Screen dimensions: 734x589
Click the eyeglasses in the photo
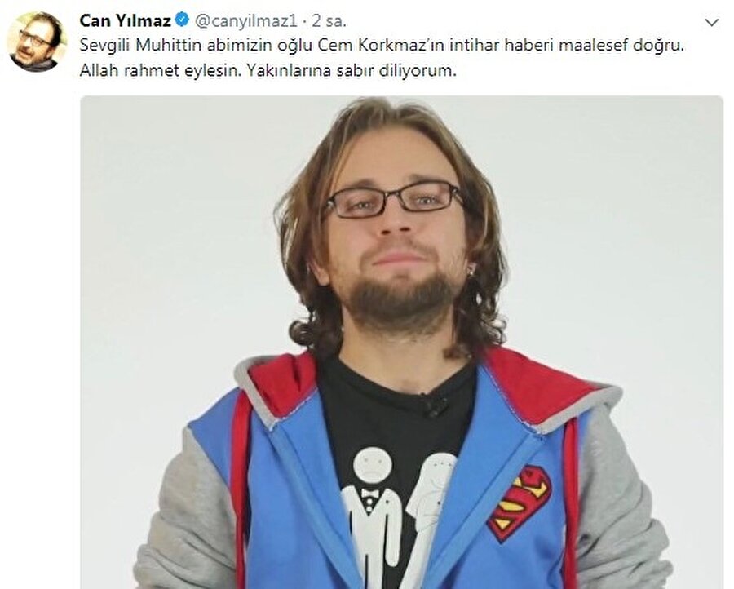[x=395, y=199]
